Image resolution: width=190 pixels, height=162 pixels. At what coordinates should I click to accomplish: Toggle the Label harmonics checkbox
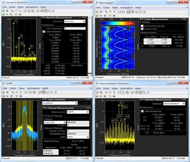tap(44, 32)
